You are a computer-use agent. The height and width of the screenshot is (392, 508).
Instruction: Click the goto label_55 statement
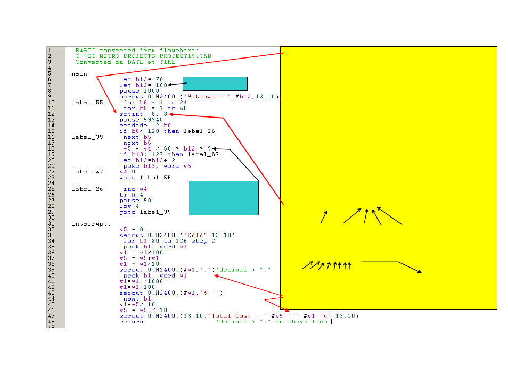(145, 178)
